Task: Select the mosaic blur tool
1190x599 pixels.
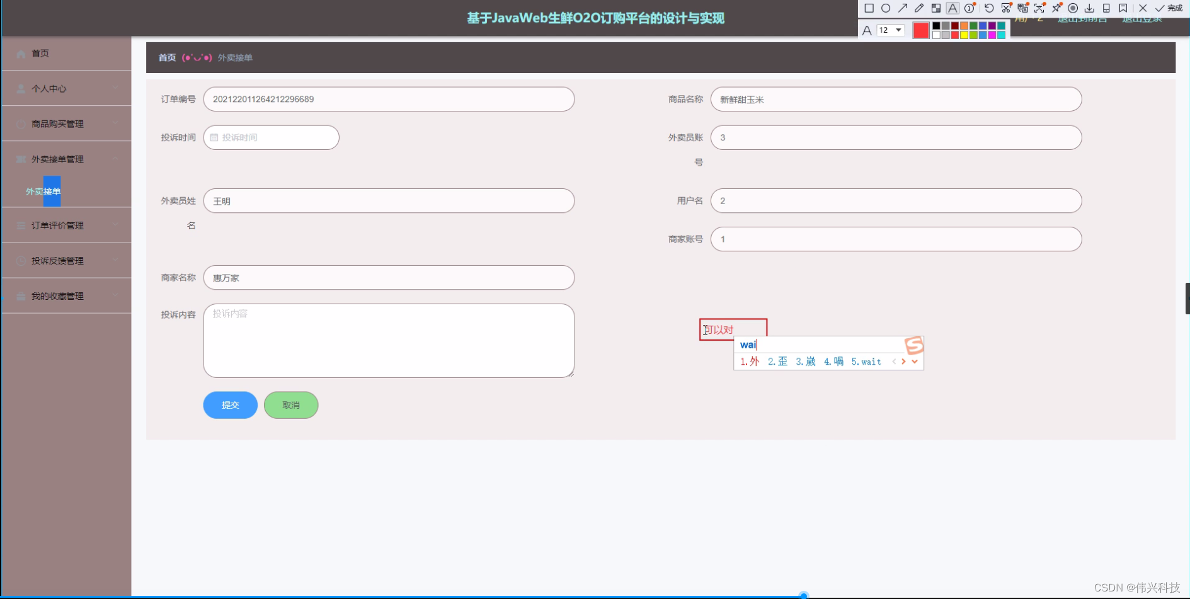Action: (937, 8)
